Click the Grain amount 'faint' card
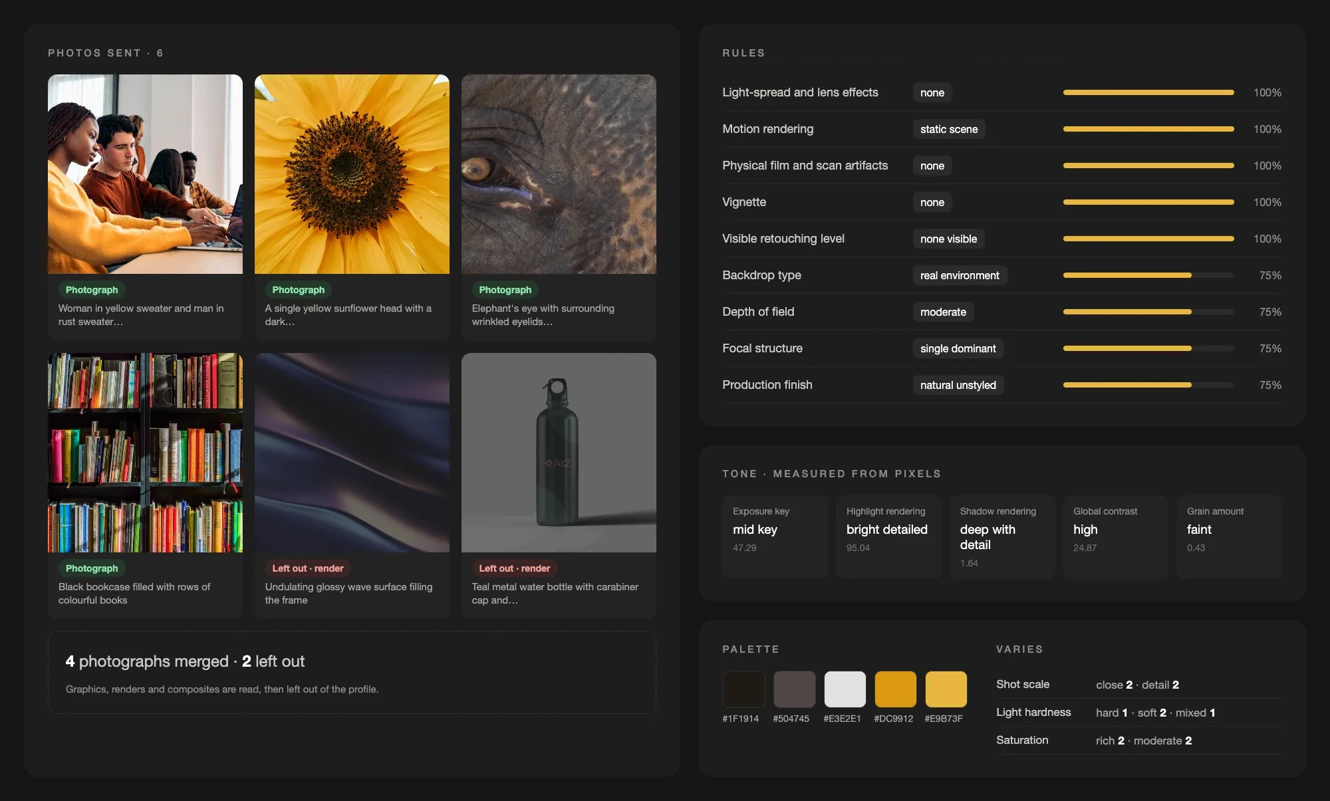The image size is (1330, 801). pos(1229,536)
